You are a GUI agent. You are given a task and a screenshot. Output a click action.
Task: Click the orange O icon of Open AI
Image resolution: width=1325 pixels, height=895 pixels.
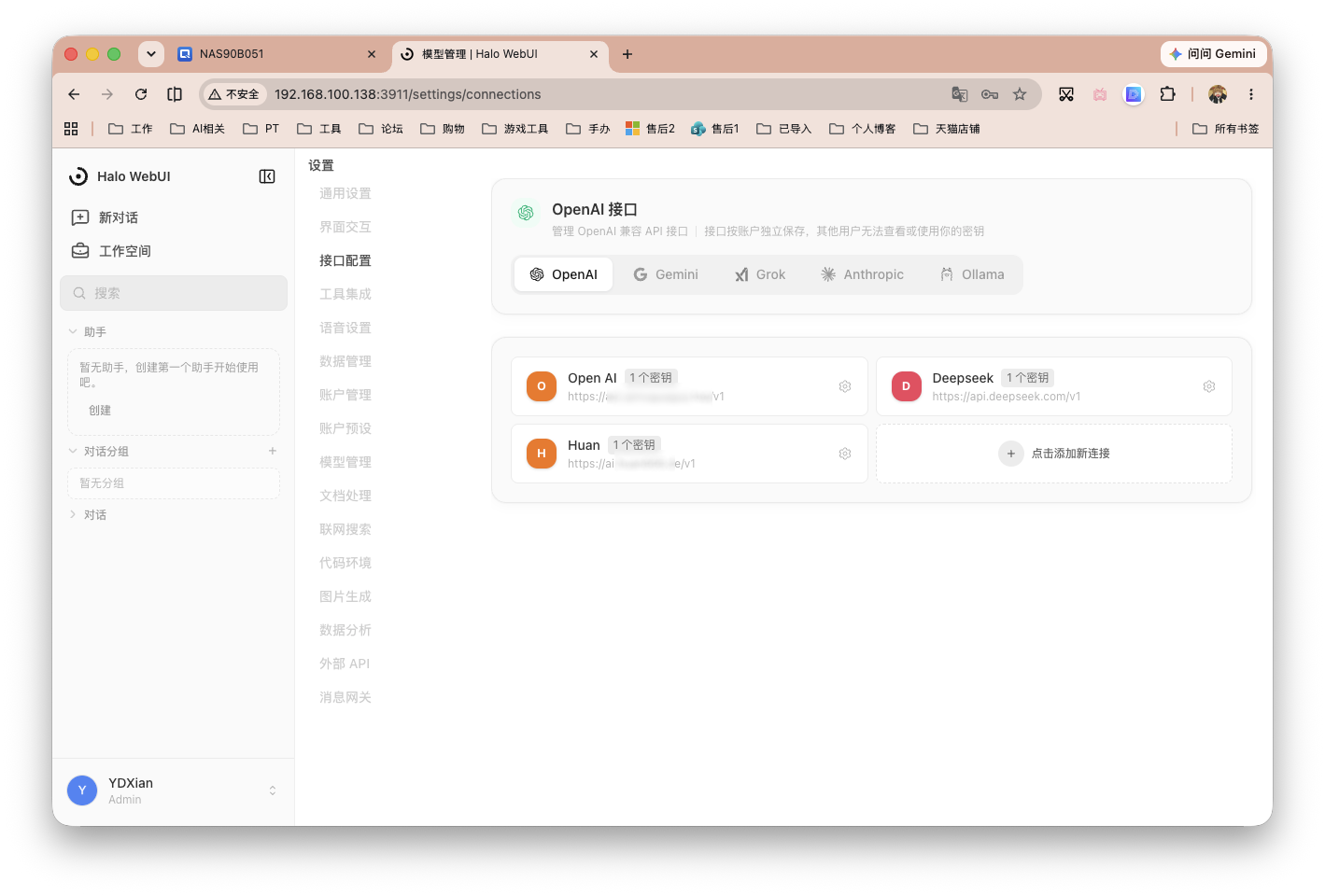[542, 386]
